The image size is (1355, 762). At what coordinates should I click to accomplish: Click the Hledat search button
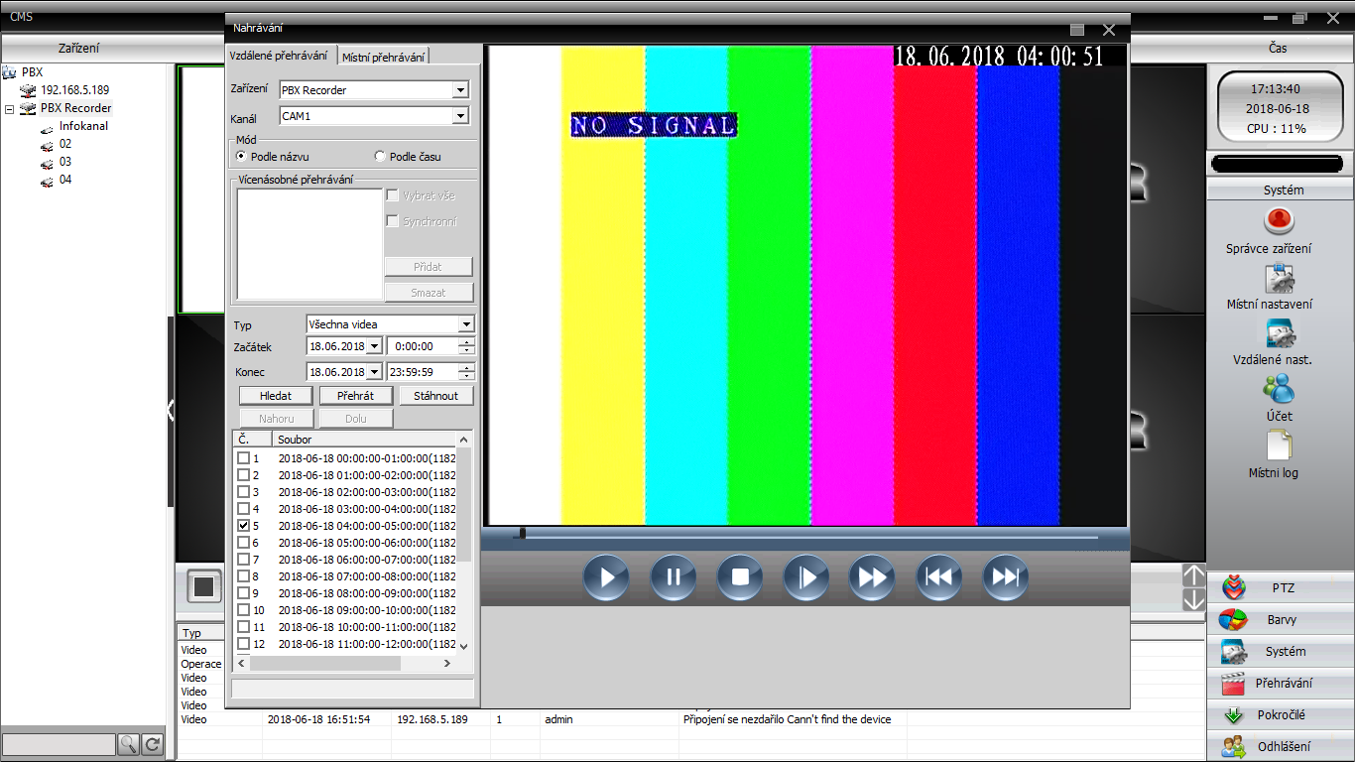tap(276, 396)
